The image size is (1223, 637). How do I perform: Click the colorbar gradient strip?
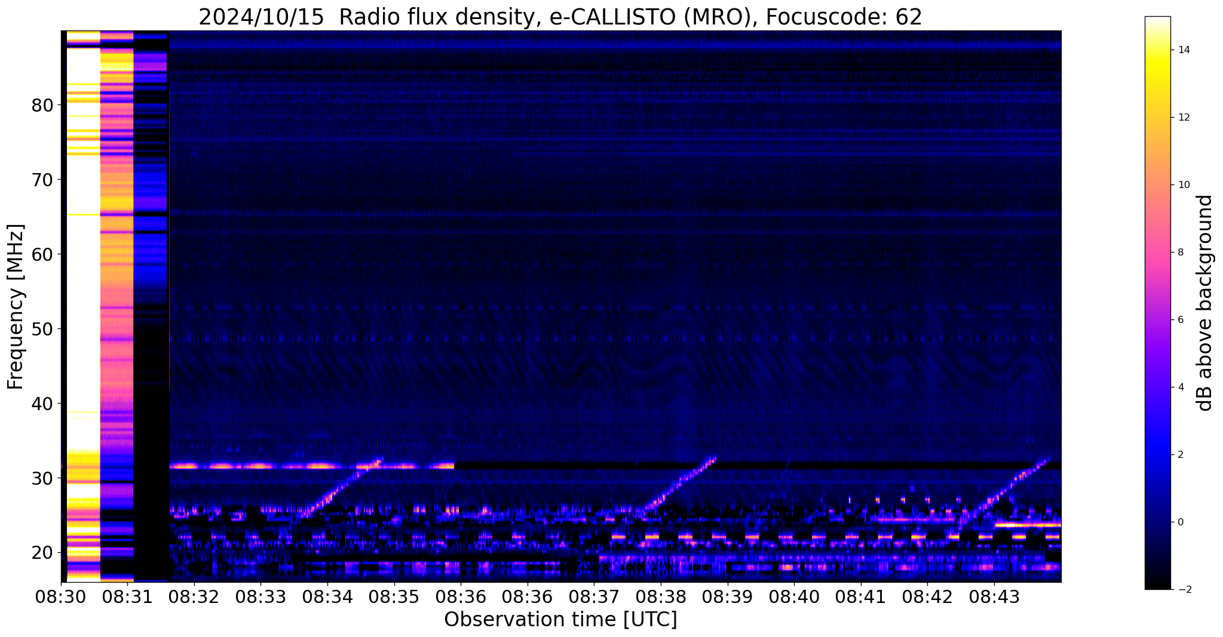[x=1157, y=303]
